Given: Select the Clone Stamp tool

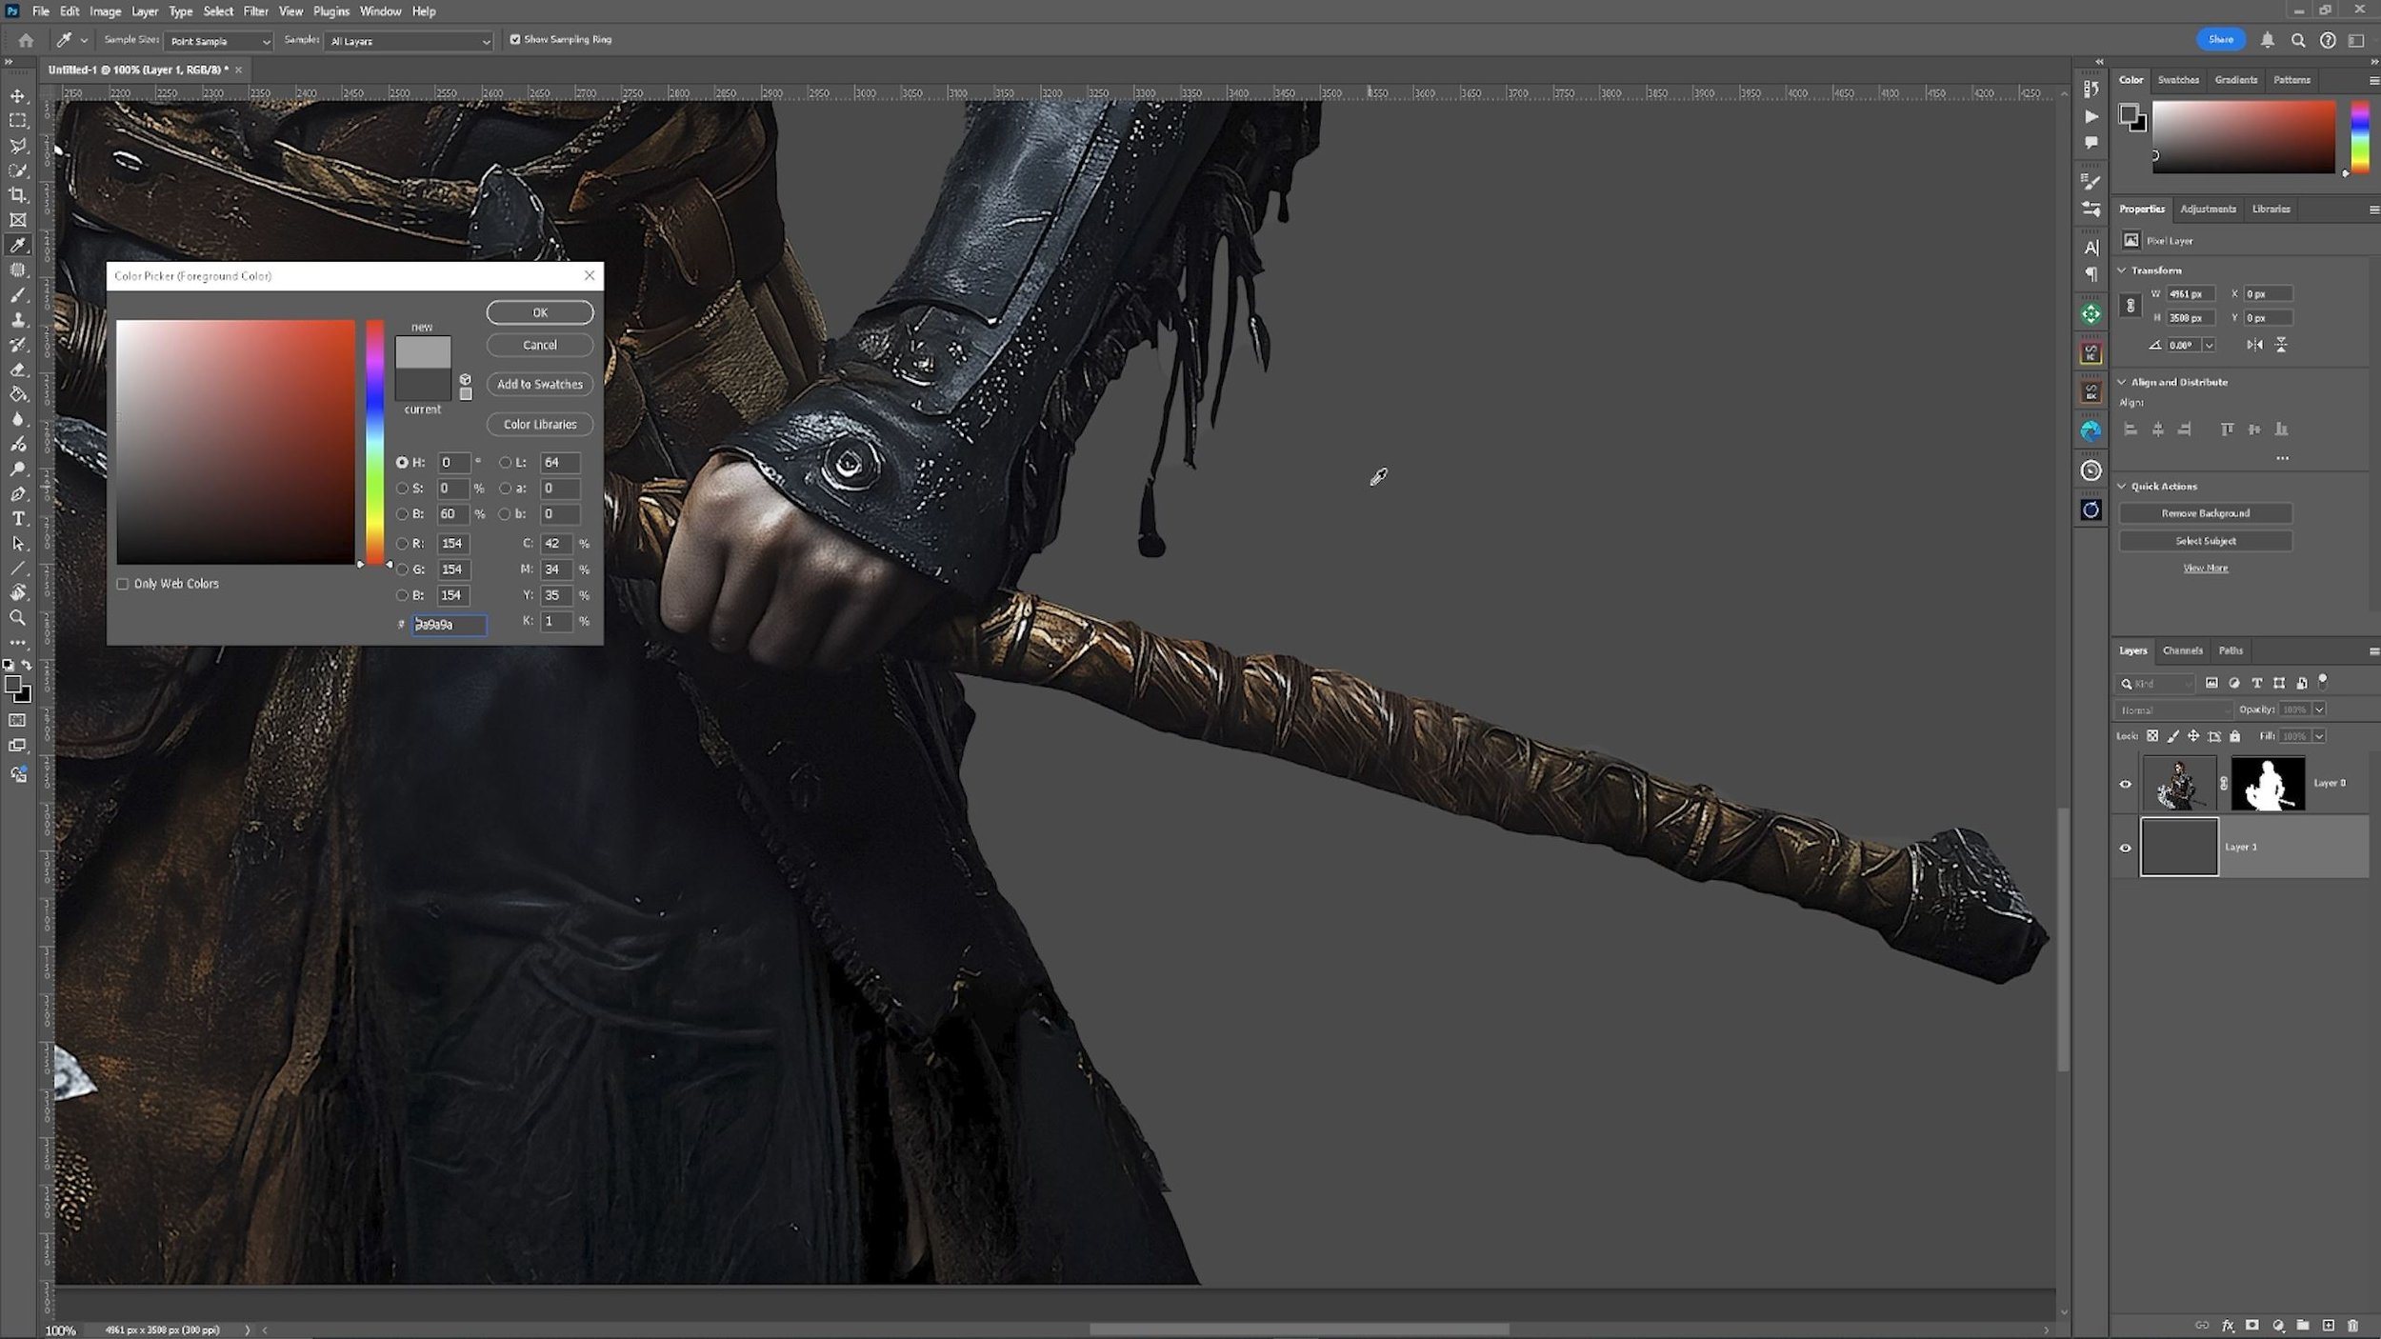Looking at the screenshot, I should click(18, 320).
